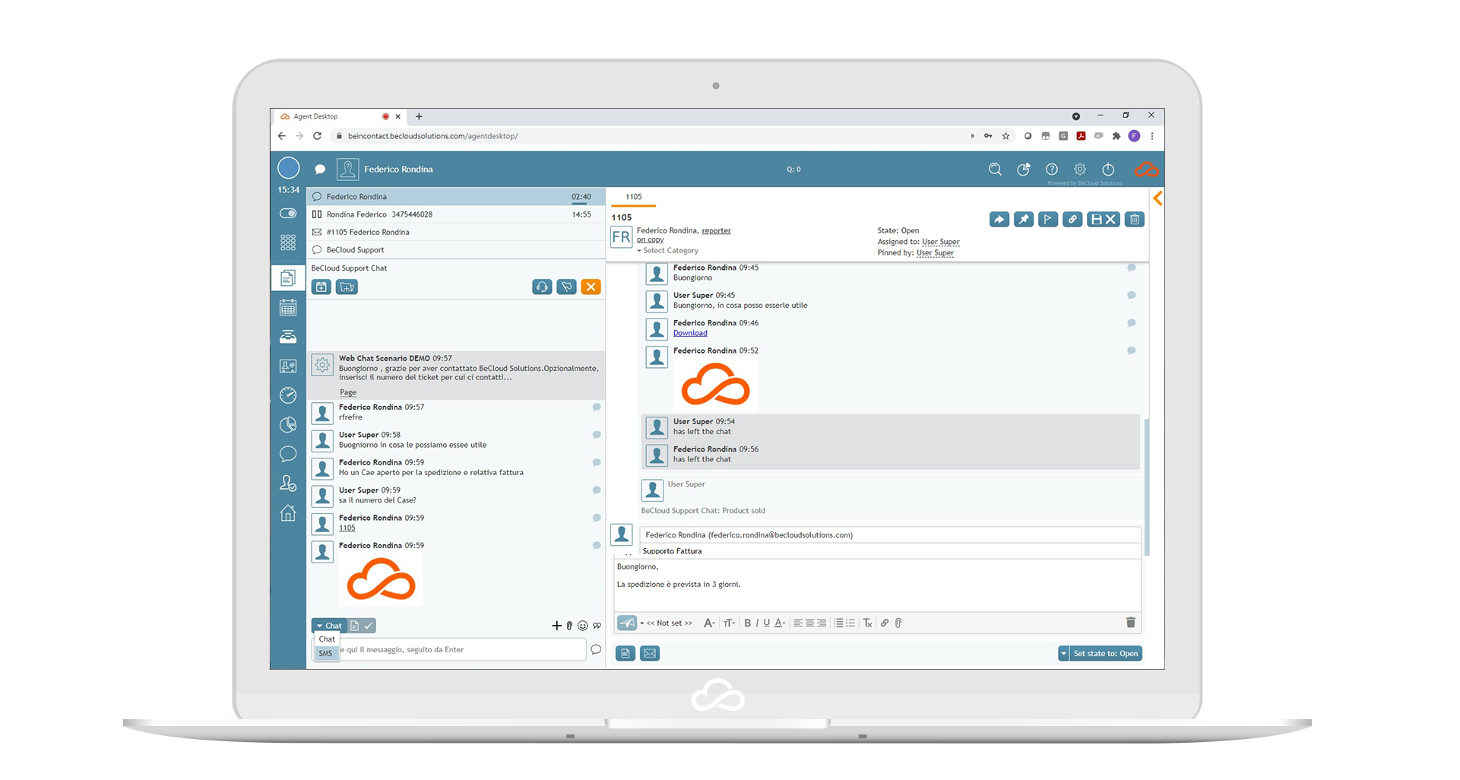Open the font size dropdown in the editor

[729, 623]
